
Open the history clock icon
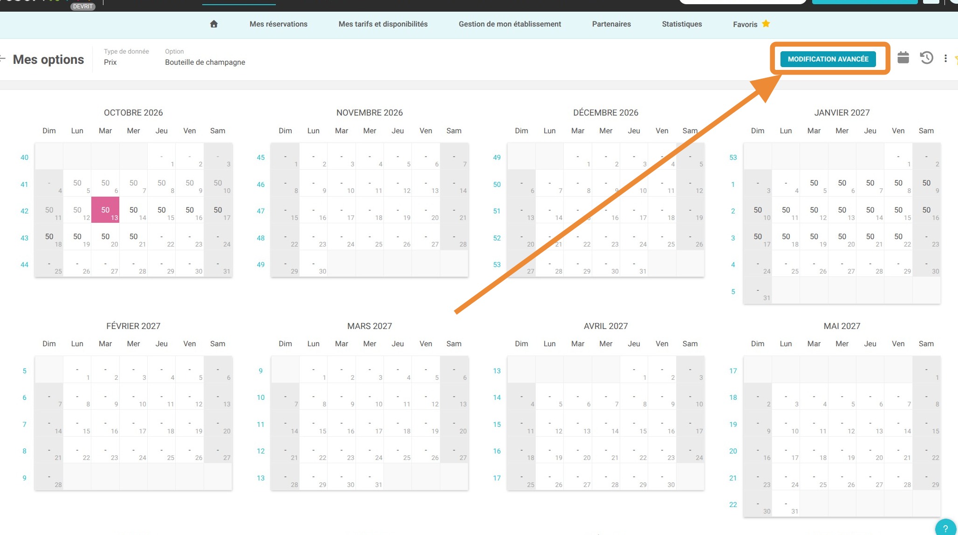[x=926, y=58]
